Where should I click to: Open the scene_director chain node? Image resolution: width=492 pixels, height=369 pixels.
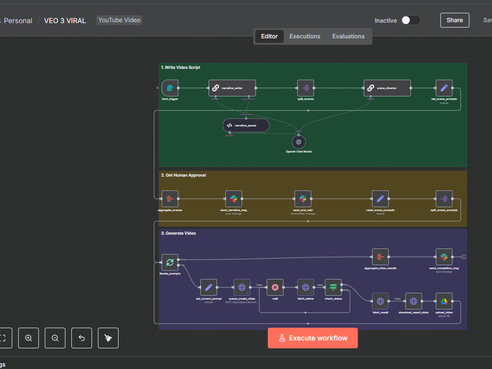tap(387, 88)
